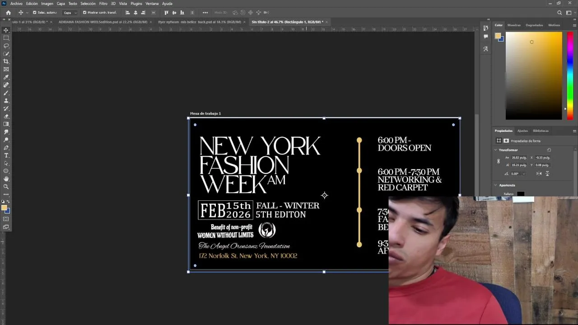Toggle Quick Mask mode icon
This screenshot has height=325, width=578.
click(x=6, y=219)
